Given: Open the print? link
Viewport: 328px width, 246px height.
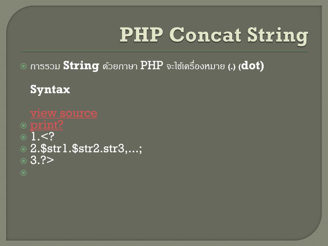Looking at the screenshot, I should point(47,126).
